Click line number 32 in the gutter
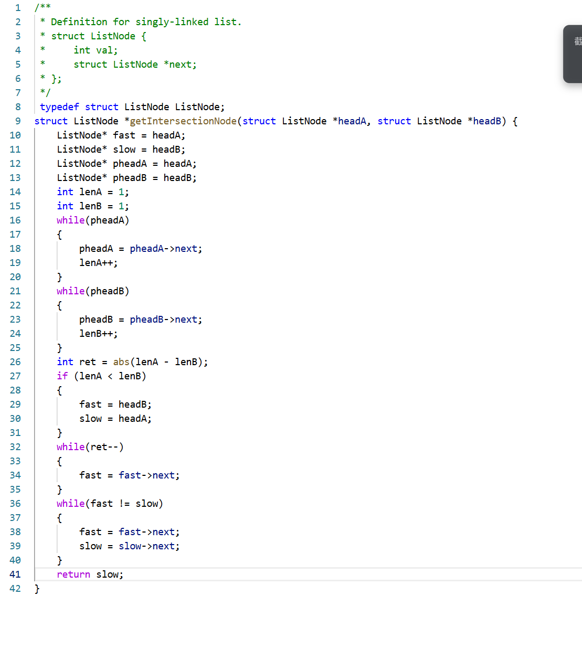This screenshot has width=582, height=649. [x=15, y=447]
